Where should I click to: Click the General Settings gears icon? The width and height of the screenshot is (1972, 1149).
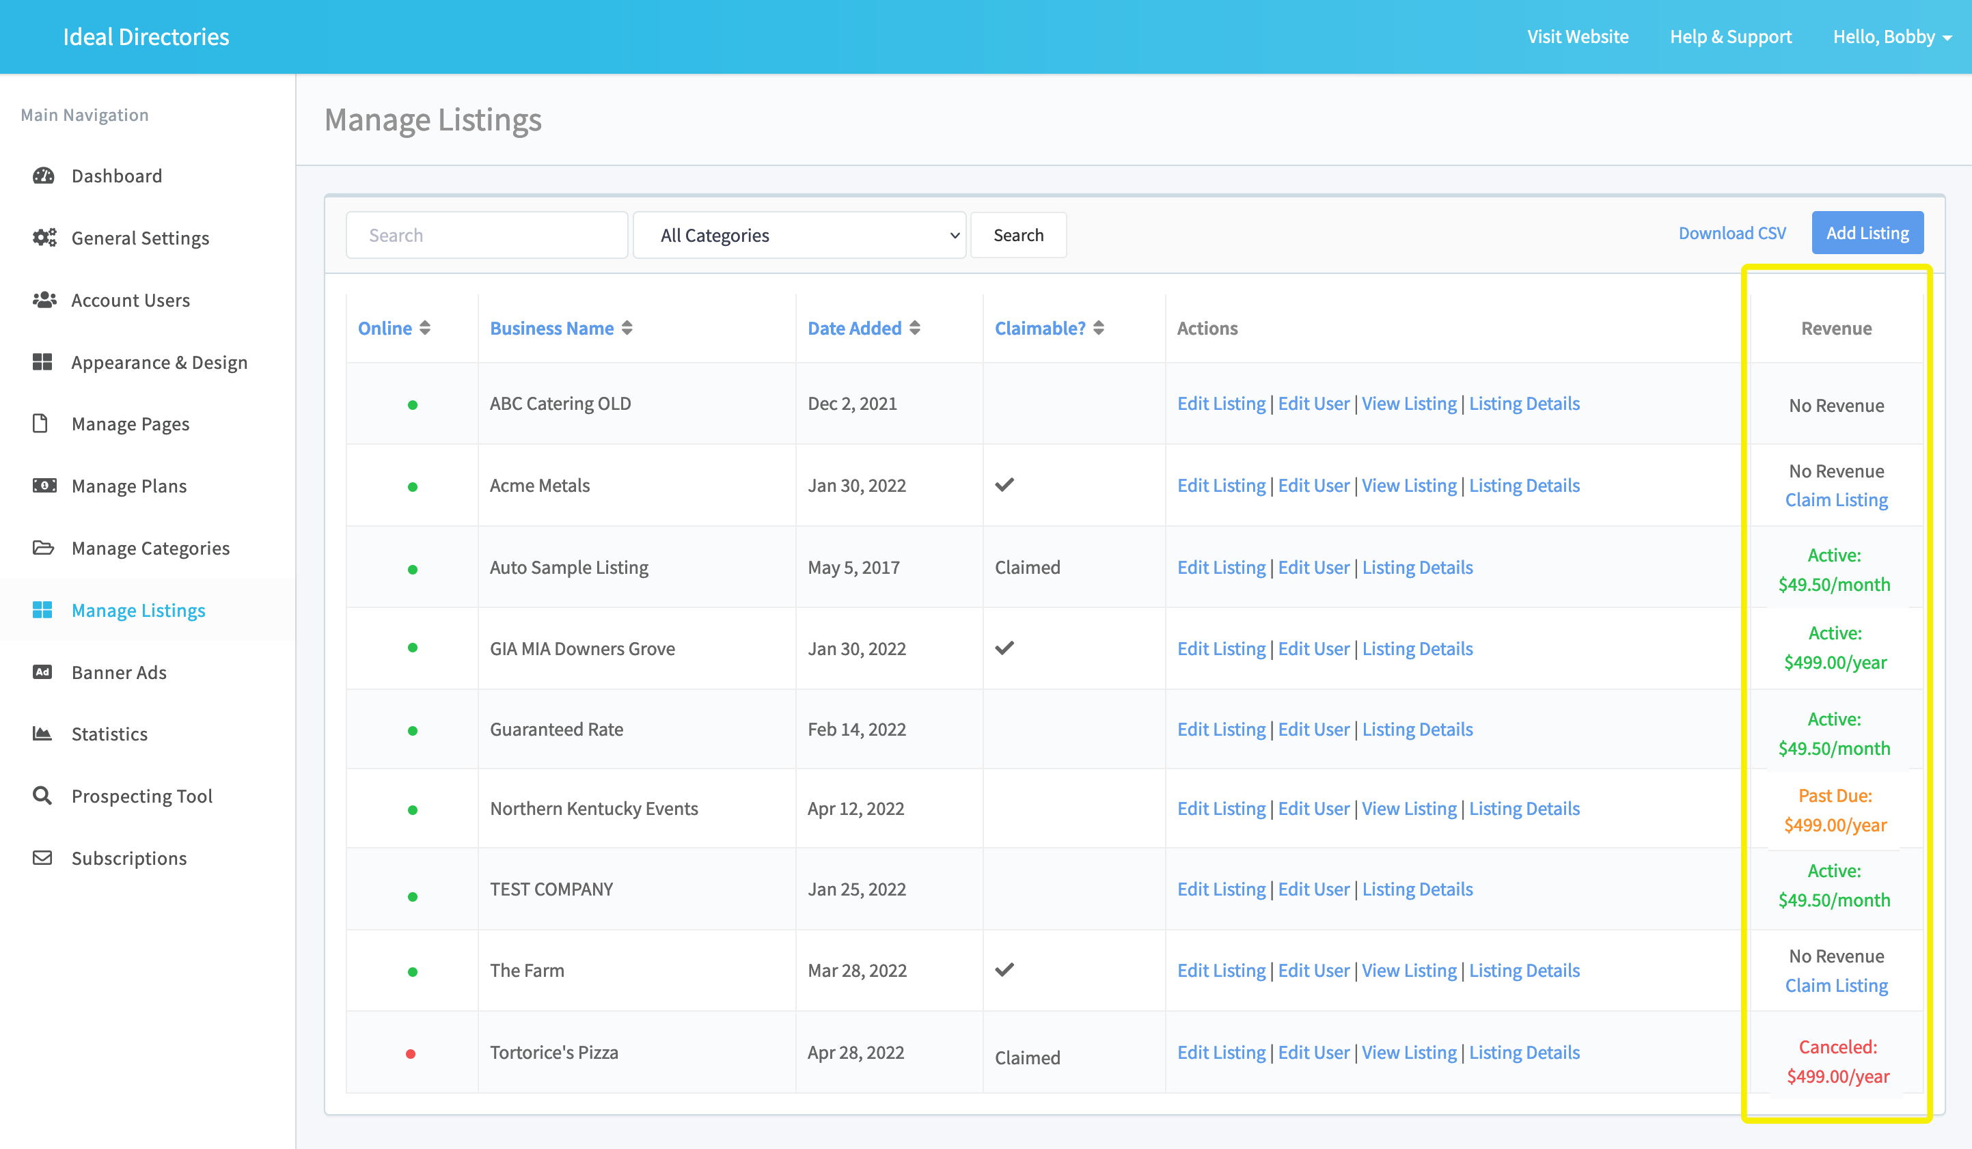[44, 237]
